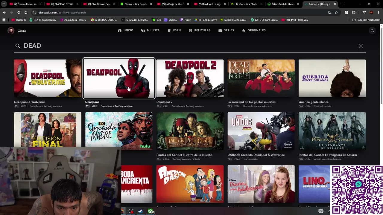Open the Dead Poets Society poster
The height and width of the screenshot is (215, 383).
(261, 78)
